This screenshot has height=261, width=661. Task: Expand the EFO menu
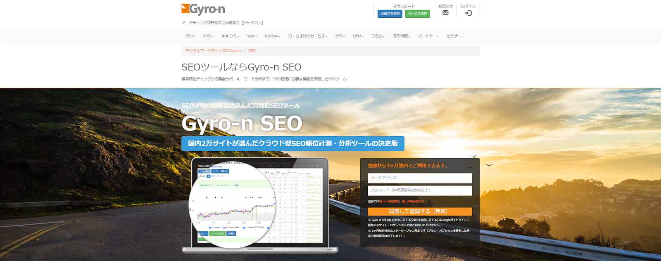[340, 36]
